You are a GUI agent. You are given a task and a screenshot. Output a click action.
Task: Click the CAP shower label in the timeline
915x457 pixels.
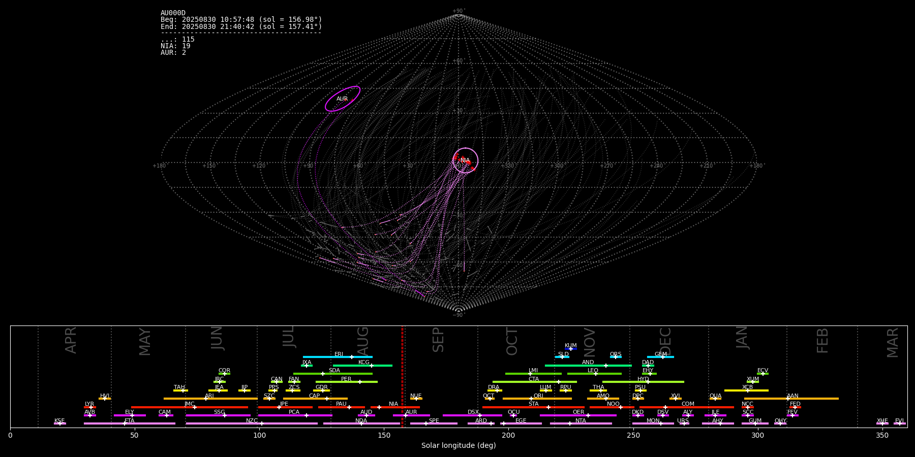tap(315, 396)
